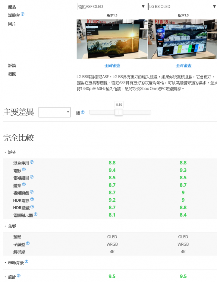The height and width of the screenshot is (282, 217).
Task: Click the LG 電影 score 9.3
Action: click(x=183, y=170)
